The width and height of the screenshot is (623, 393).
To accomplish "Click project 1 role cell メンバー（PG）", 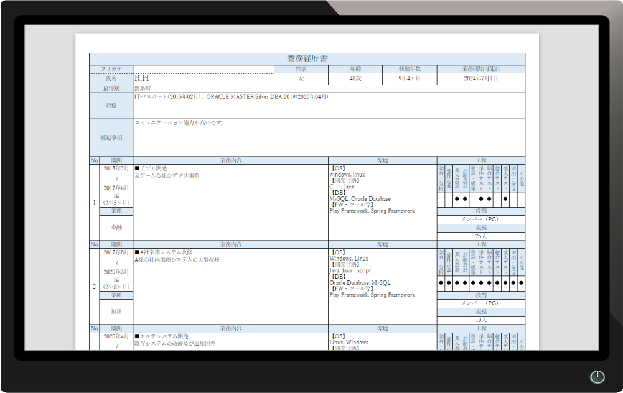I will click(x=480, y=220).
